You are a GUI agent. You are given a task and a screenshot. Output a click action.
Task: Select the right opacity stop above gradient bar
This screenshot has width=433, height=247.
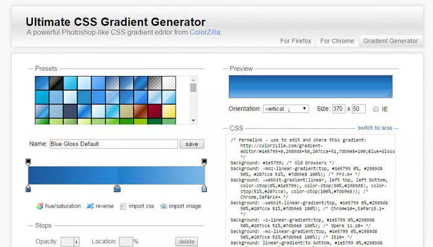(204, 162)
